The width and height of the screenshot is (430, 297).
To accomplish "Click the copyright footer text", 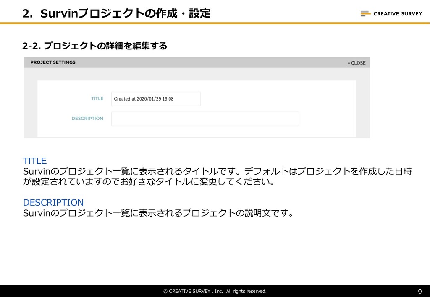I will pyautogui.click(x=215, y=291).
